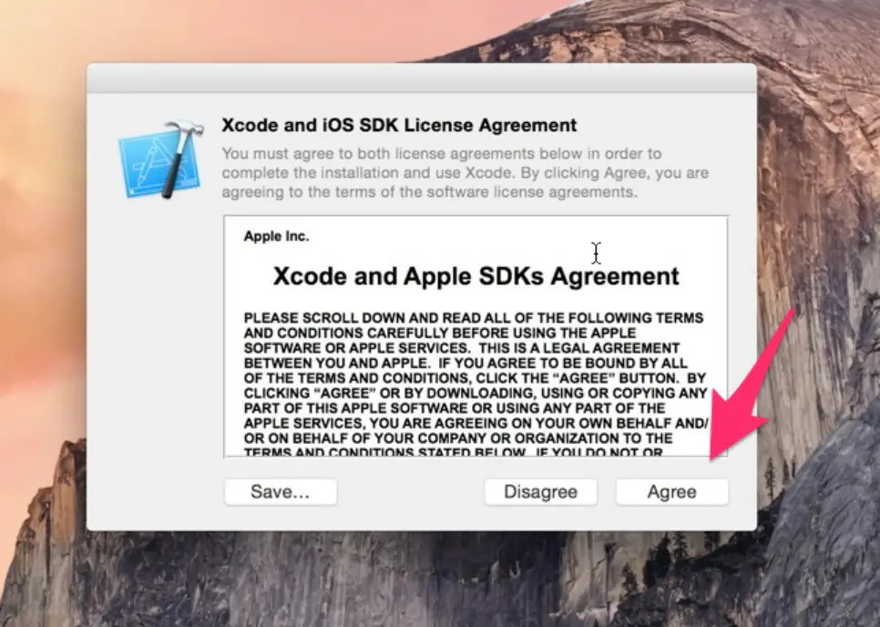Click the "Xcode and iOS SDK License Agreement" title
Screen dimensions: 880x627
pyautogui.click(x=399, y=125)
